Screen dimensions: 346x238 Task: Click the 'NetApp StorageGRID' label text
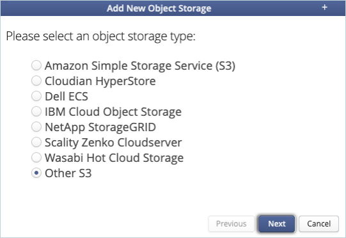pyautogui.click(x=100, y=127)
